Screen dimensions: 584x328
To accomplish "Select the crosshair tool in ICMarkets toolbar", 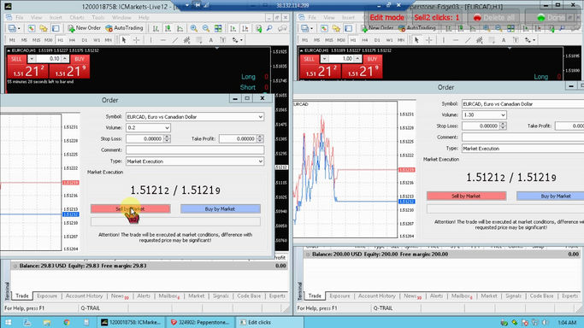I will (136, 40).
